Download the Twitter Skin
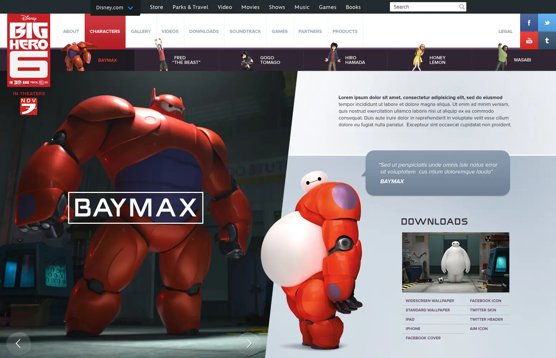 click(x=483, y=310)
